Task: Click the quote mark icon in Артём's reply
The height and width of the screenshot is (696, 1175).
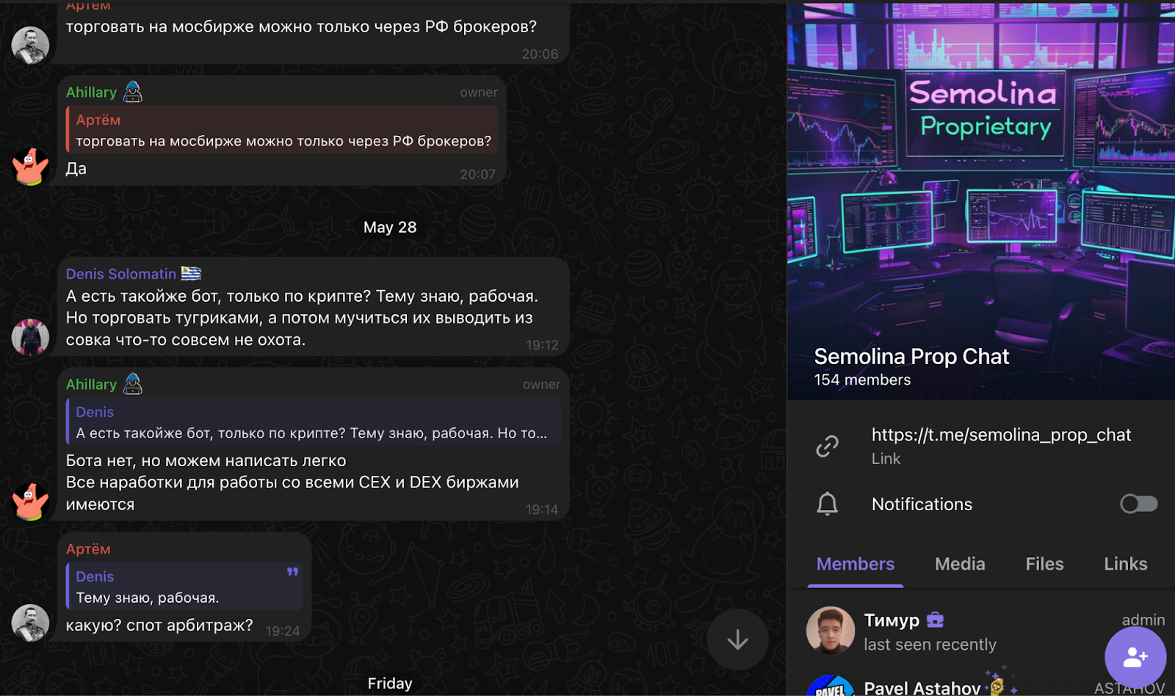Action: [x=292, y=572]
